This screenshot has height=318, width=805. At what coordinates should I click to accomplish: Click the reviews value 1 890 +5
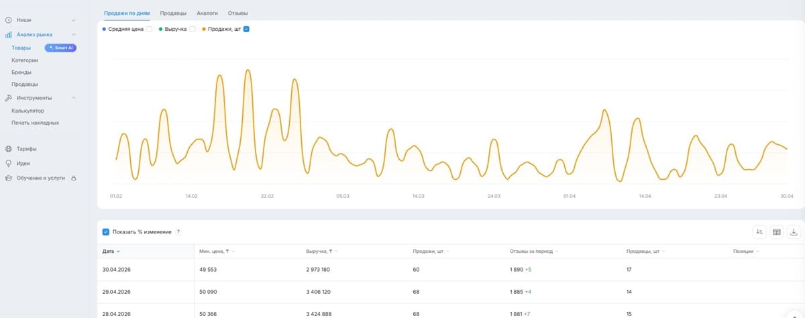(521, 269)
